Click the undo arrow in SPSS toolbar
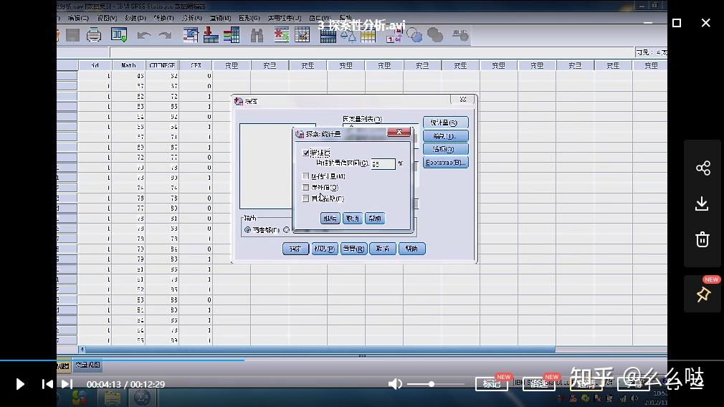The image size is (724, 407). [143, 36]
